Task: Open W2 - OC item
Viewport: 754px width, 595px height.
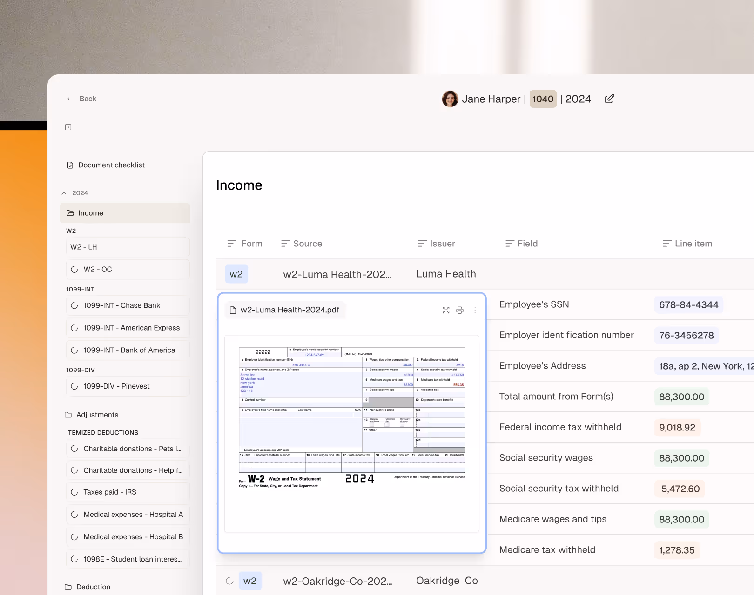Action: tap(128, 269)
